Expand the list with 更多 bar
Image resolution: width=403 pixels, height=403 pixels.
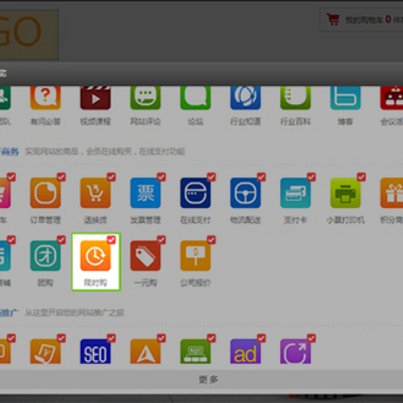pos(208,379)
